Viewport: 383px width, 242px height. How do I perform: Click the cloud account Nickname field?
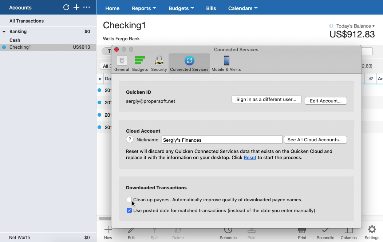click(222, 140)
